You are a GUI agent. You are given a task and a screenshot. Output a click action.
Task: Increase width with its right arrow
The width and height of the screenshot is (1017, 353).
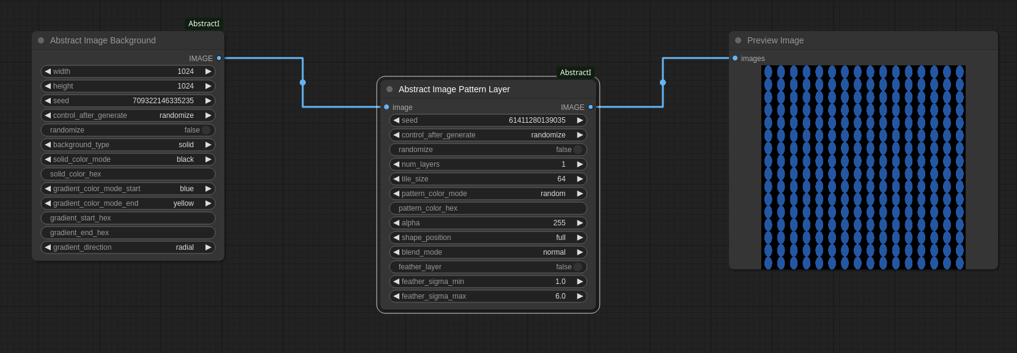[208, 71]
